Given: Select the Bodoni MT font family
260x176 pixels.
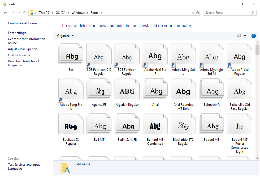Looking at the screenshot, I should point(211,124).
